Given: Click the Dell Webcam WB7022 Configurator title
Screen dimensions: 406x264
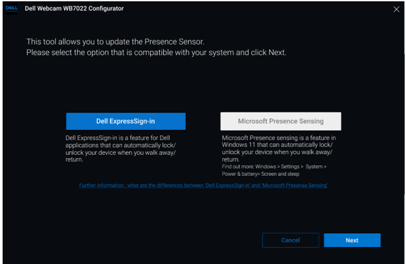Looking at the screenshot, I should pos(74,9).
